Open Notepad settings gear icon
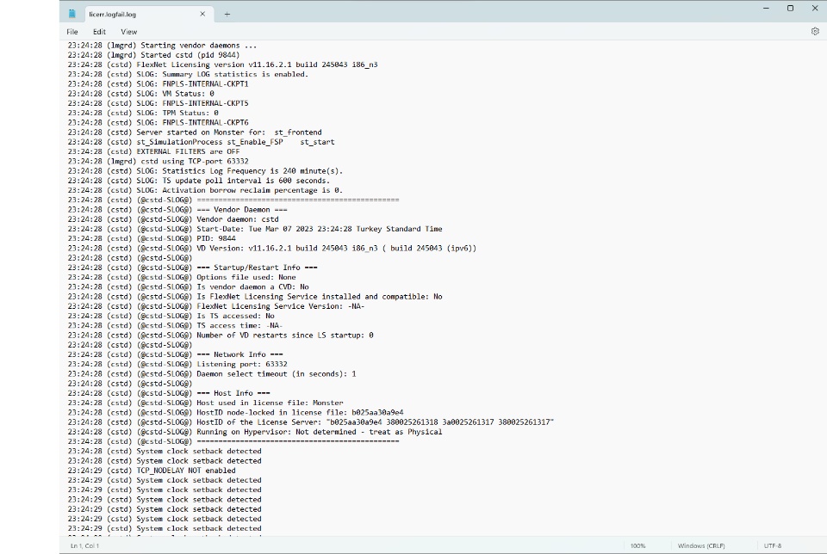The width and height of the screenshot is (827, 554). click(815, 32)
